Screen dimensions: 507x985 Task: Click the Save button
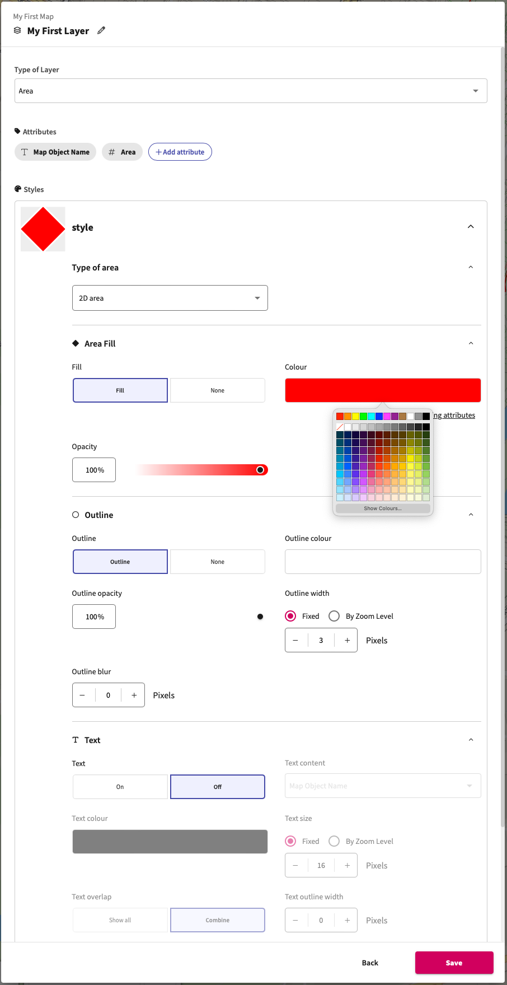[x=454, y=963]
